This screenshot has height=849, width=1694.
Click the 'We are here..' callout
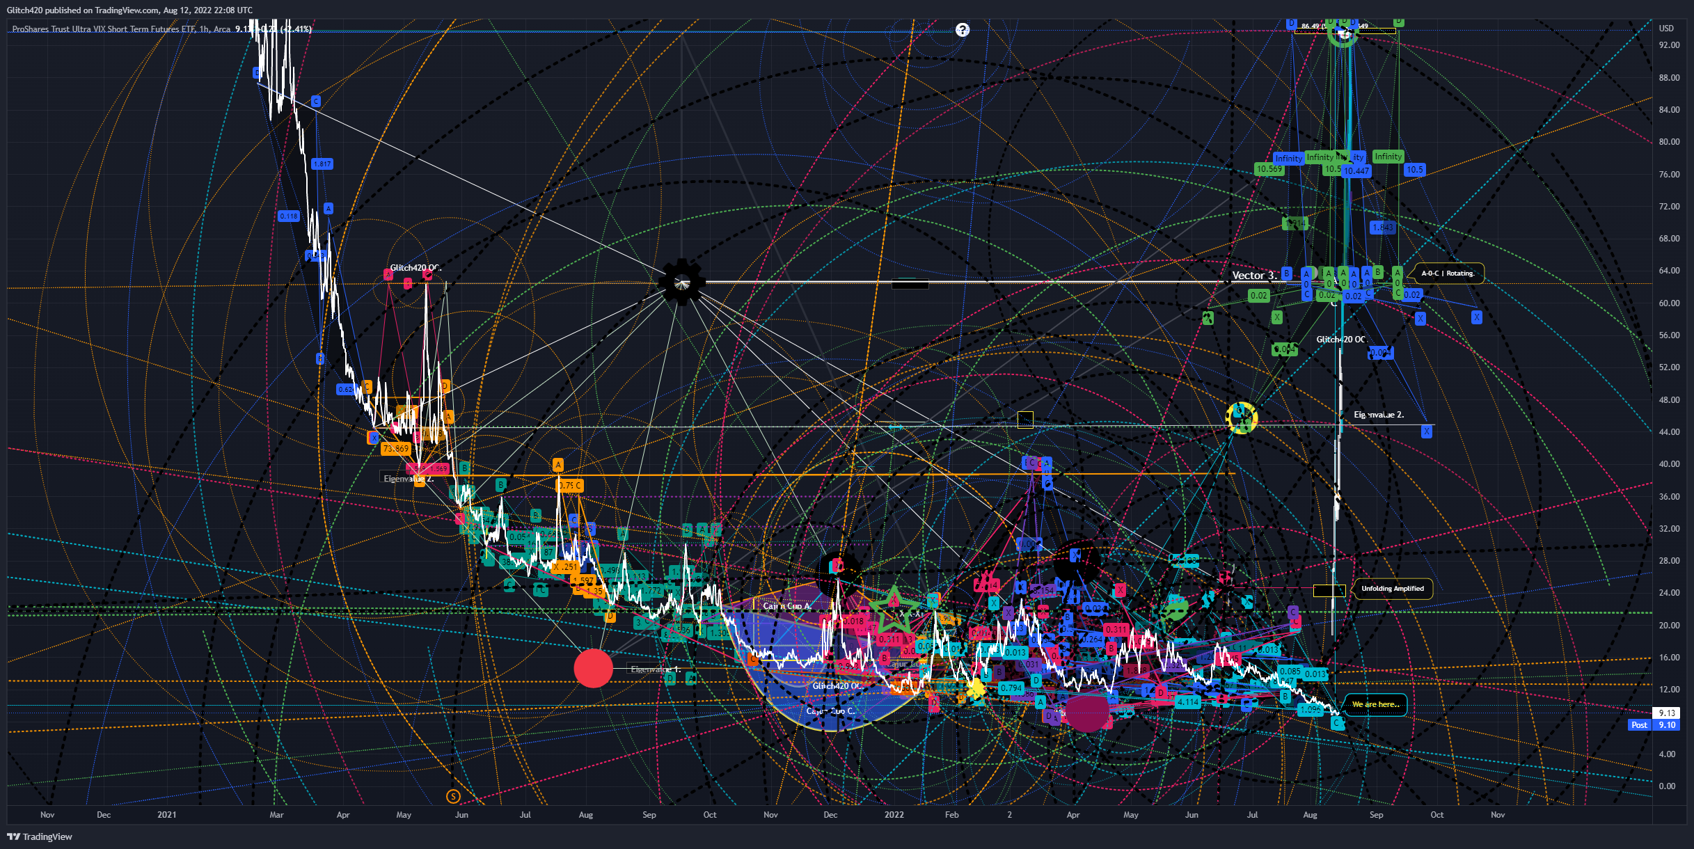point(1375,704)
